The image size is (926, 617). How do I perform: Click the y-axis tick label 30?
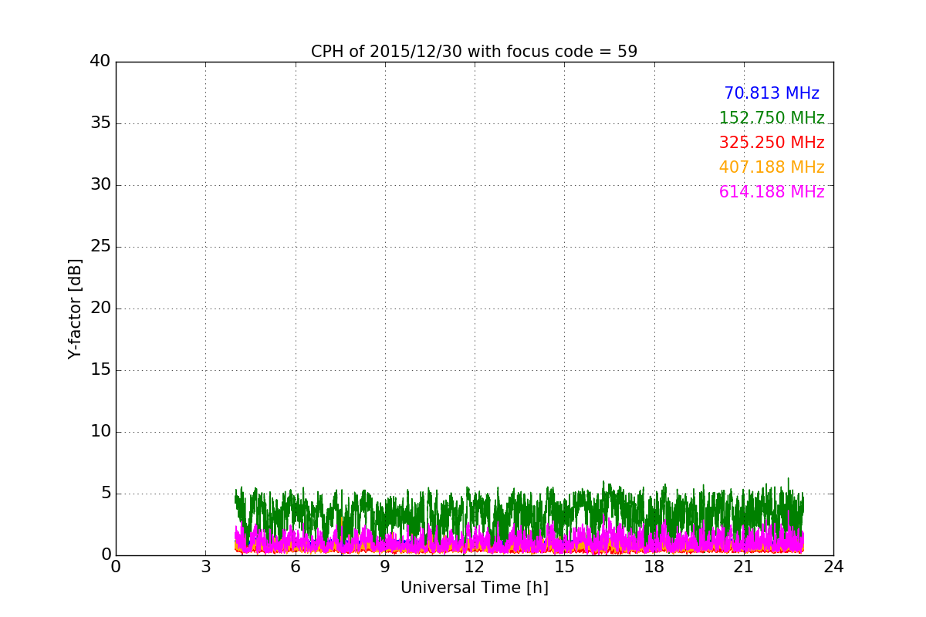tap(100, 184)
